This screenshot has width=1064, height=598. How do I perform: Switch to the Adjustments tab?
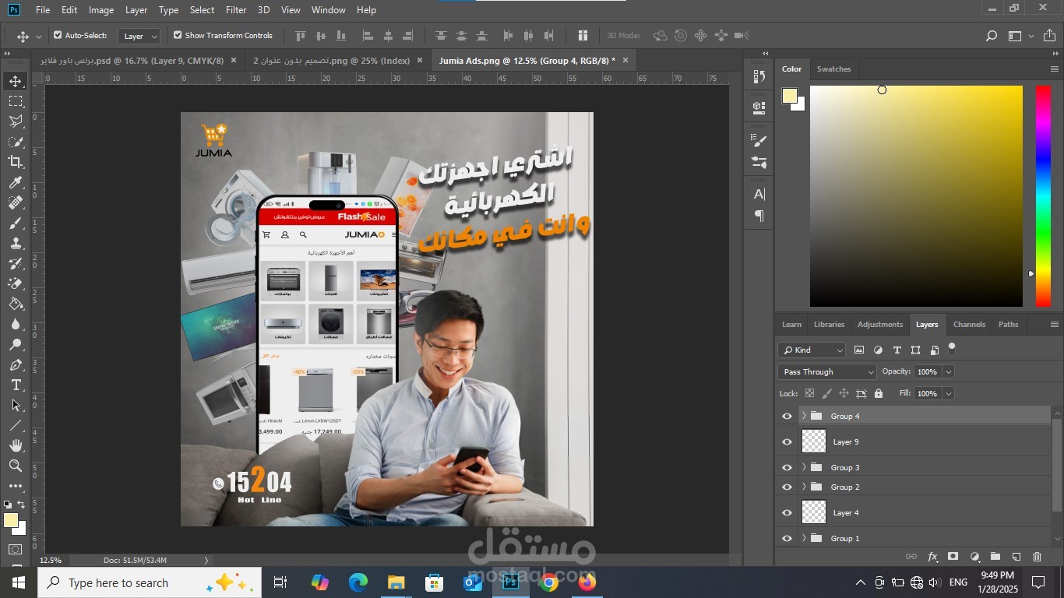click(x=880, y=325)
